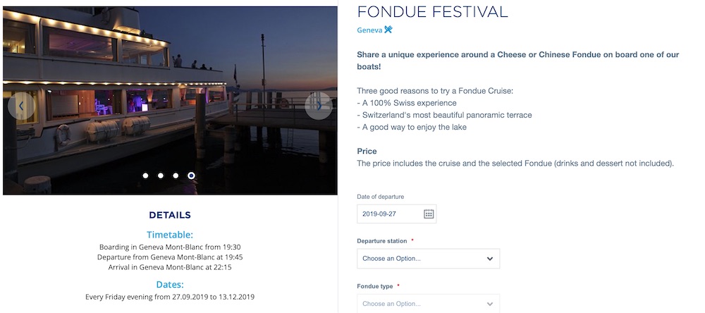Switch to the third carousel slide dot

point(176,176)
